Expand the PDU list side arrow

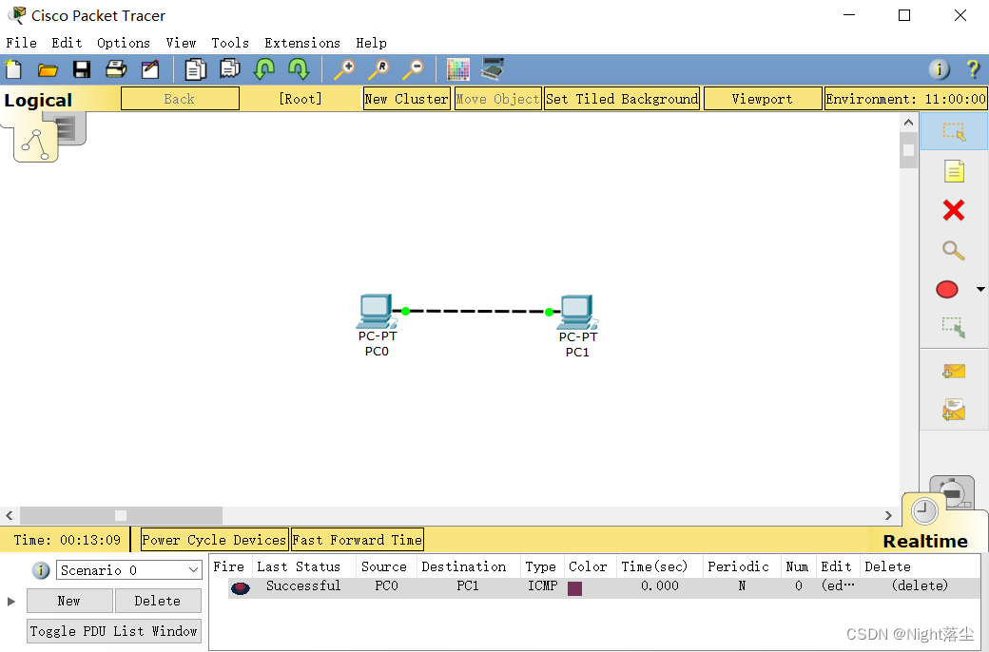click(x=10, y=601)
